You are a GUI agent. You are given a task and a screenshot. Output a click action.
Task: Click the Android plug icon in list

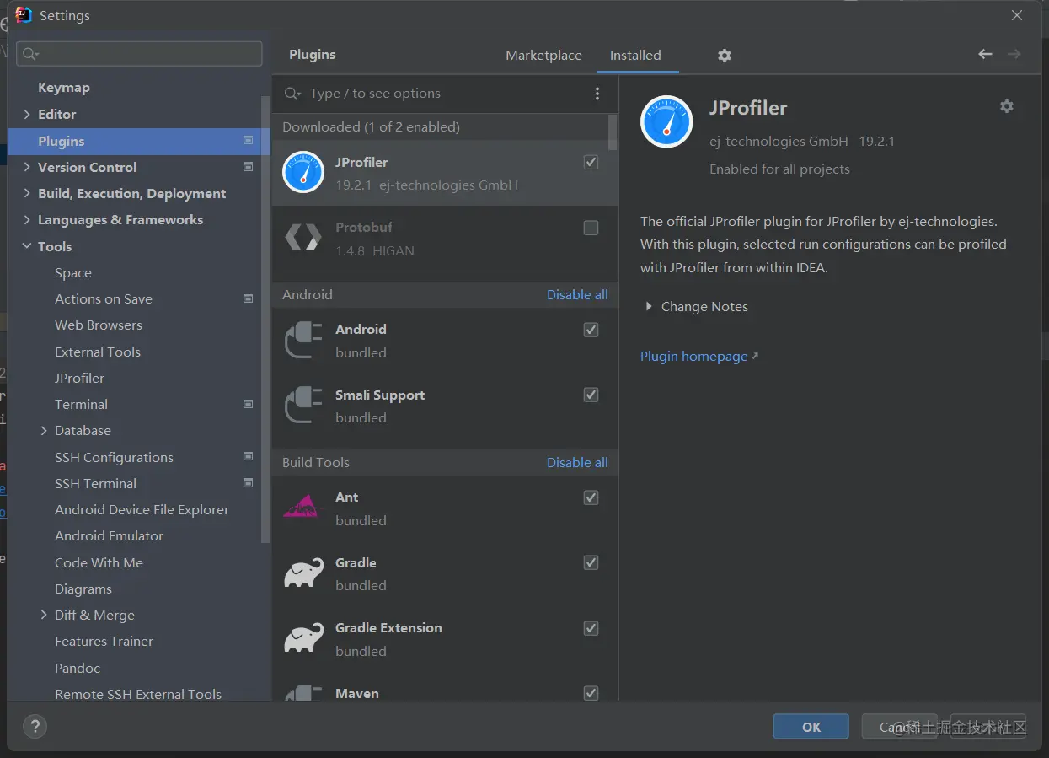tap(303, 340)
